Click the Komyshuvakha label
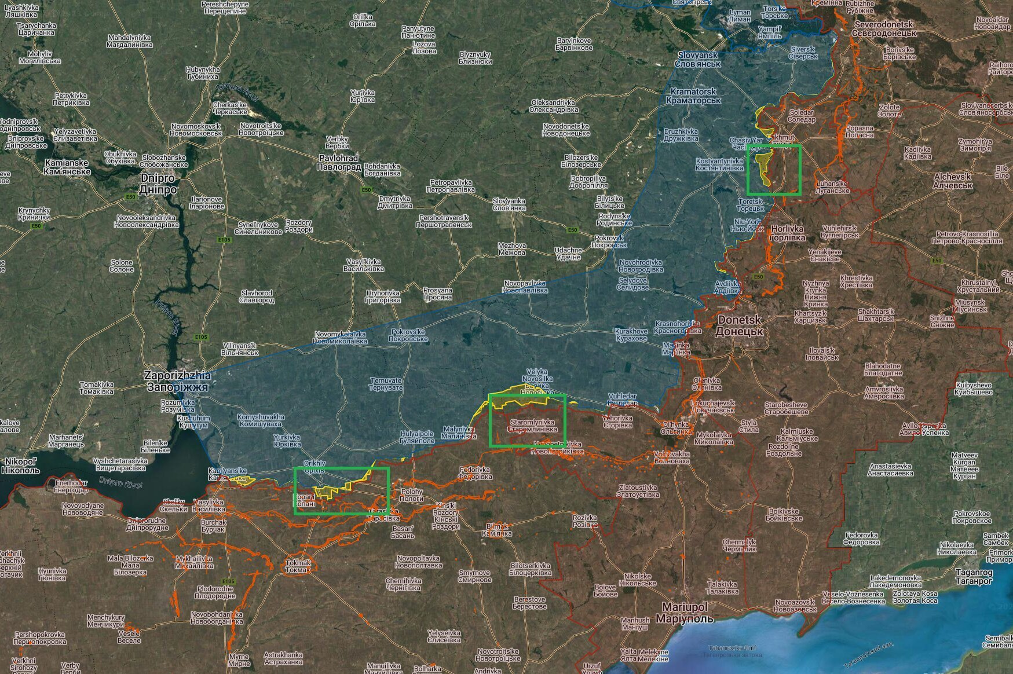Image resolution: width=1013 pixels, height=674 pixels. coord(261,420)
